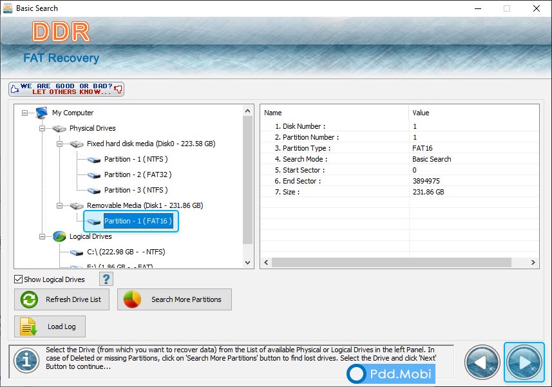Collapse the Removable Media node
This screenshot has width=552, height=387.
click(x=59, y=206)
